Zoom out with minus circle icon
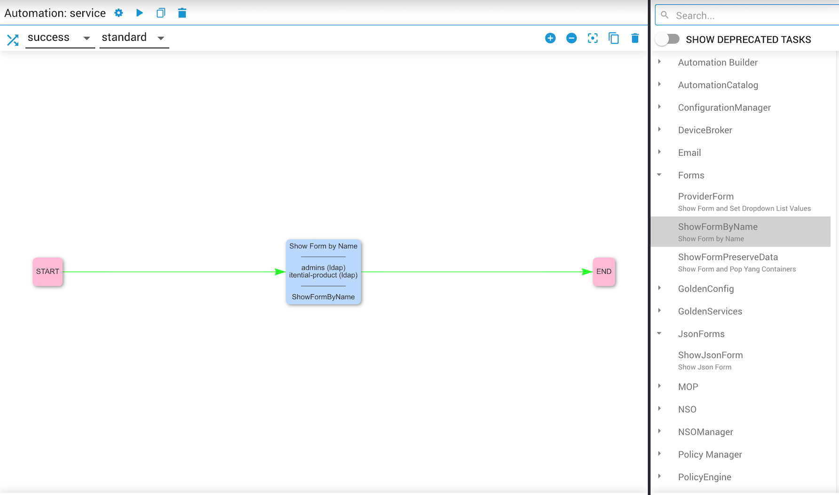 (571, 38)
